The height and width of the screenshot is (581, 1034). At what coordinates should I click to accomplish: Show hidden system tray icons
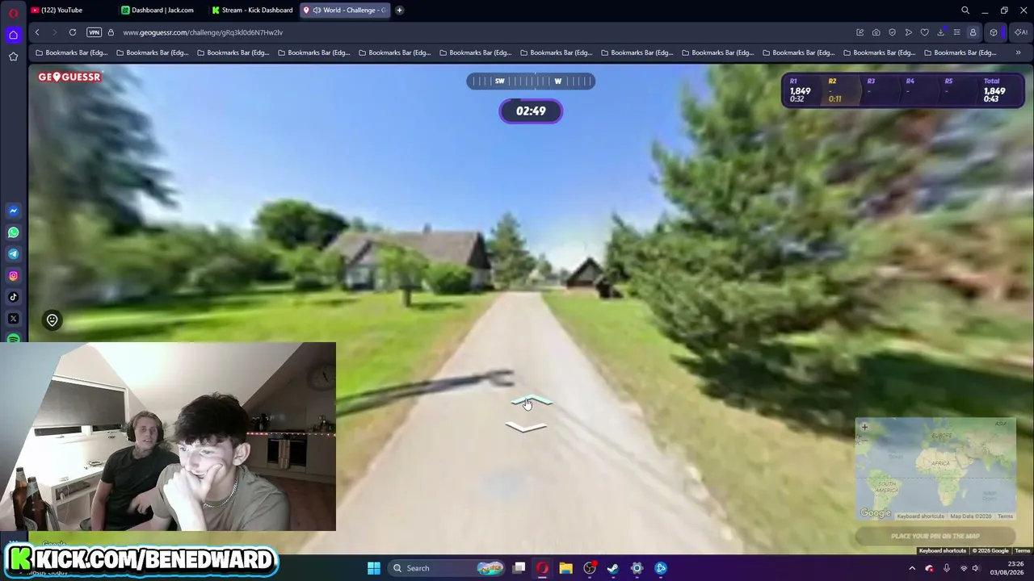tap(912, 568)
